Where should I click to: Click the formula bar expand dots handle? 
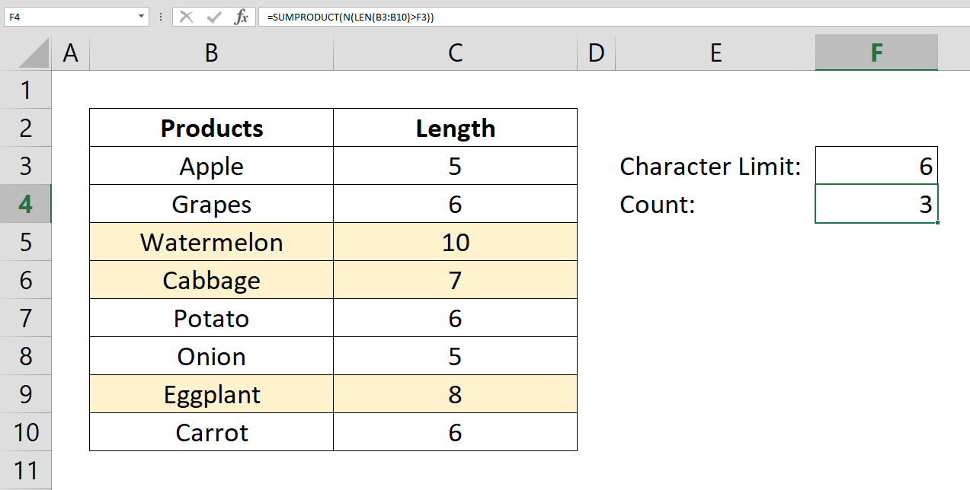click(161, 17)
